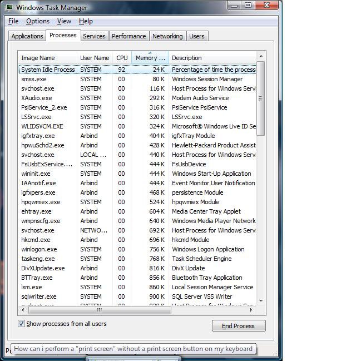Select the PsiService_2.exe process
Screen dimensions: 356x361
137,107
